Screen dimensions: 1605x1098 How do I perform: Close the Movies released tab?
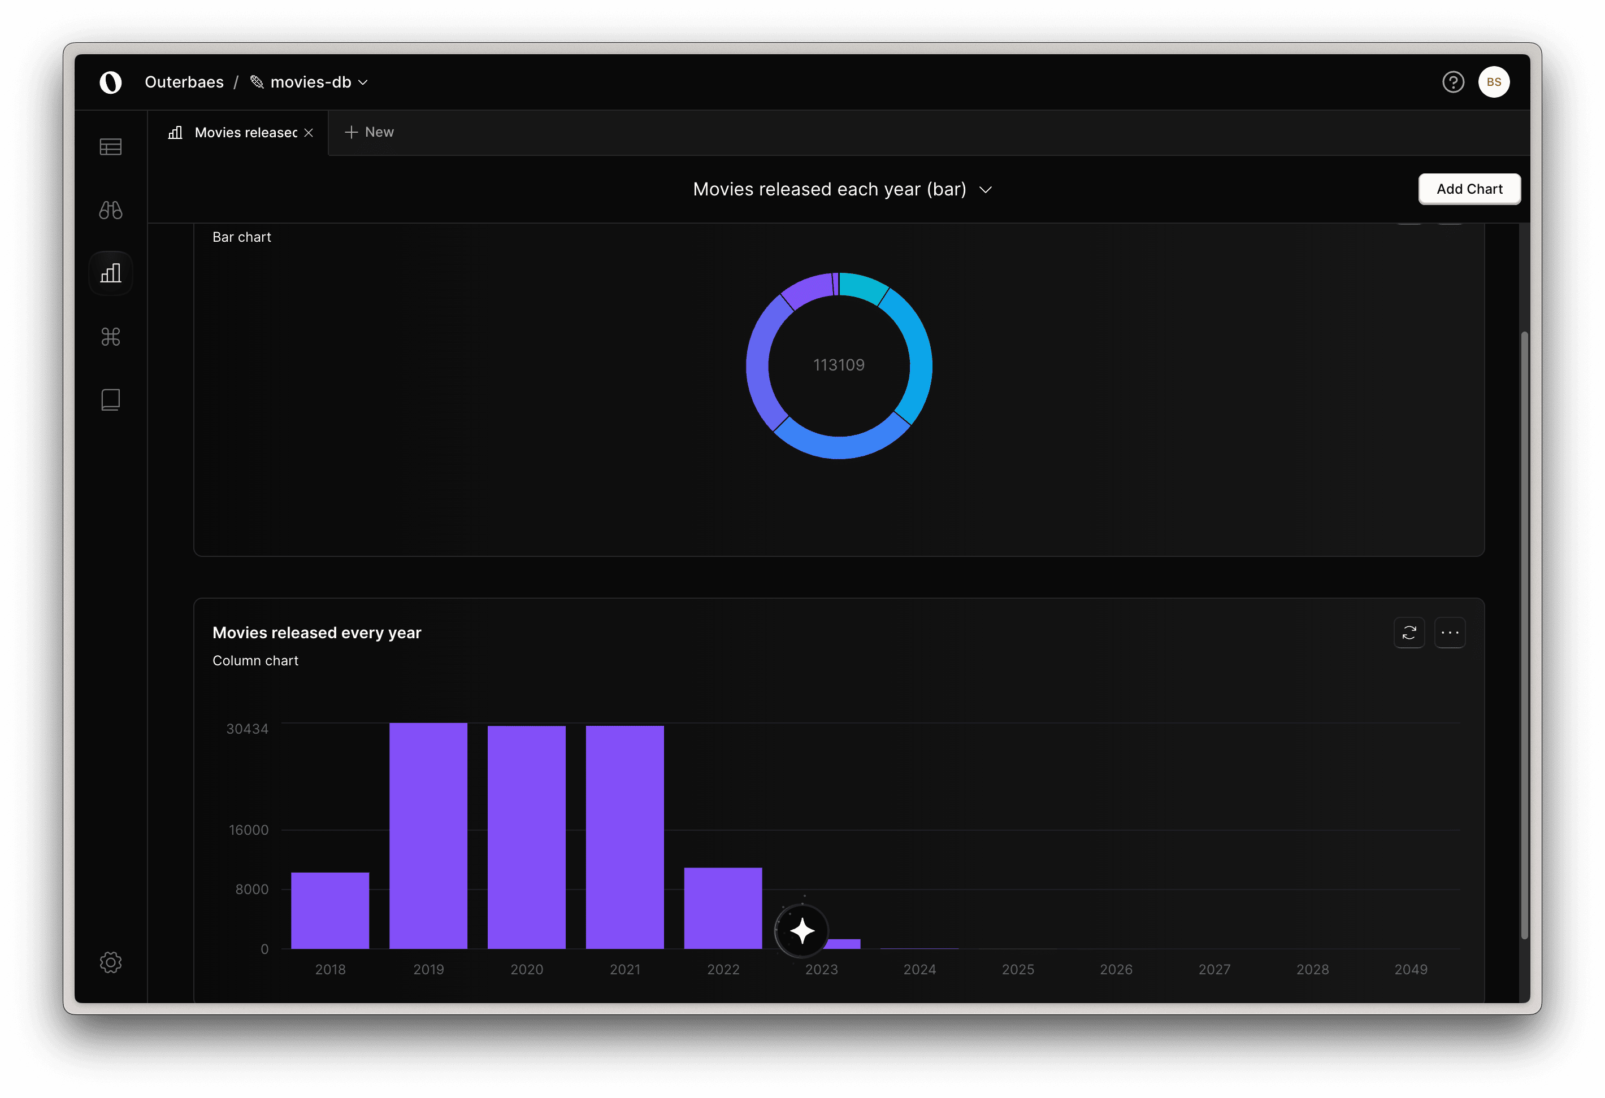pos(309,133)
